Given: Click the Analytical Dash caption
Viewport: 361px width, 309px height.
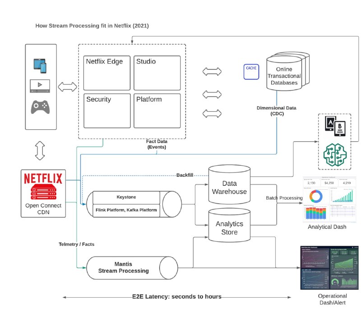Looking at the screenshot, I should tap(327, 227).
